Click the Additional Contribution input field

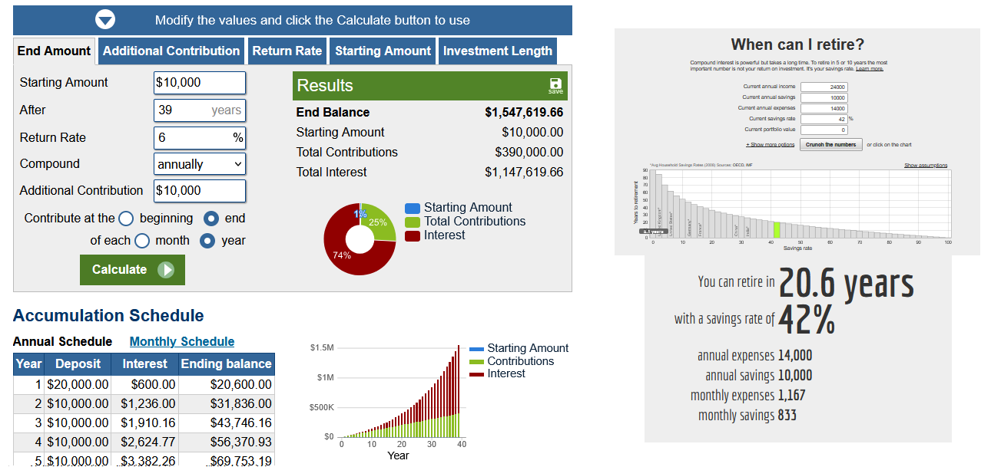(200, 190)
